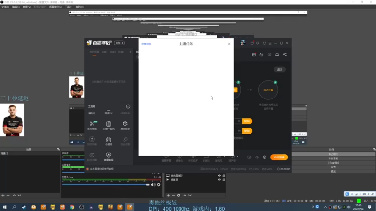Viewport: 376px width, 211px height.
Task: Hide the media source with eye icon
Action: pyautogui.click(x=219, y=180)
